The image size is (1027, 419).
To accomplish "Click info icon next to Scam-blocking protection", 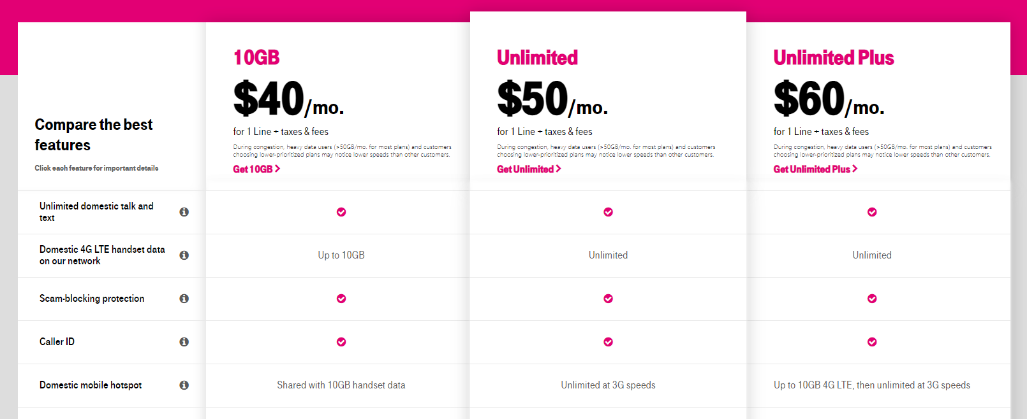I will tap(184, 299).
